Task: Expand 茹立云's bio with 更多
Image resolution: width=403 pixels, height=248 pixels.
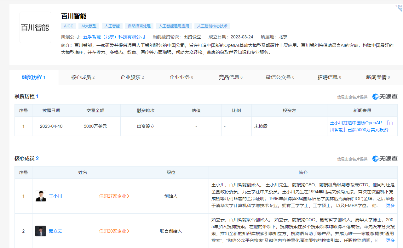Action: pyautogui.click(x=390, y=240)
